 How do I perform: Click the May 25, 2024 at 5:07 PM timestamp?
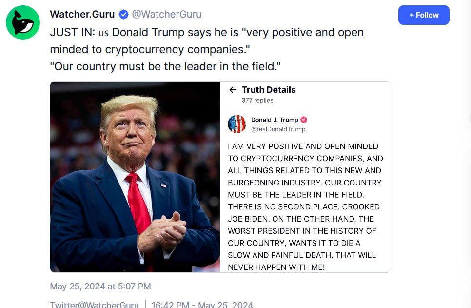pyautogui.click(x=100, y=287)
